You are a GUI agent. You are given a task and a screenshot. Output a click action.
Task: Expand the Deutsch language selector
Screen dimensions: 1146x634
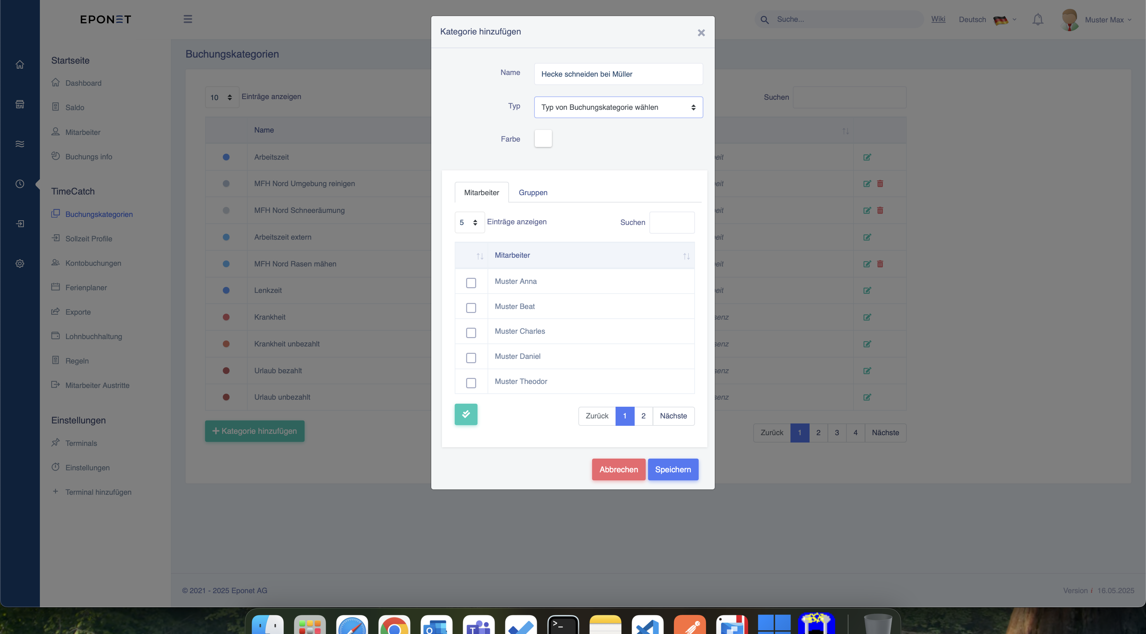coord(987,19)
